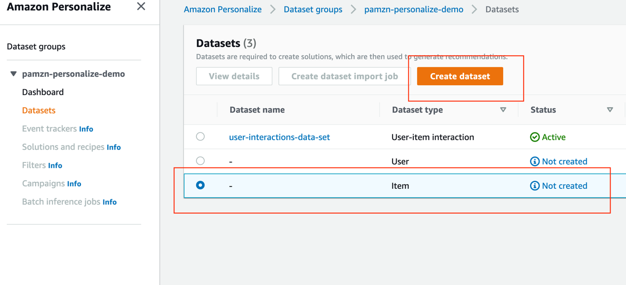Open the pamzn-personalize-demo dataset group

tap(73, 74)
